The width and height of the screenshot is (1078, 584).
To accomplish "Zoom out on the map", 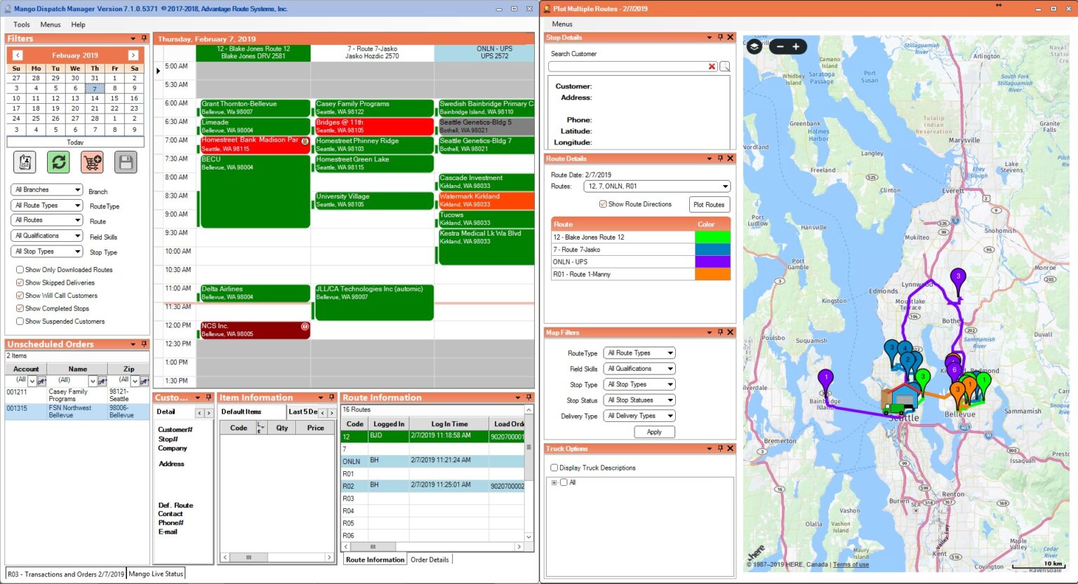I will pos(780,47).
